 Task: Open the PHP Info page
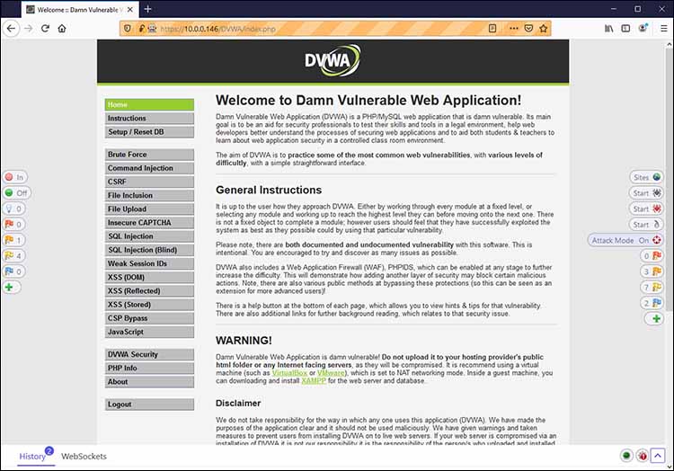149,368
